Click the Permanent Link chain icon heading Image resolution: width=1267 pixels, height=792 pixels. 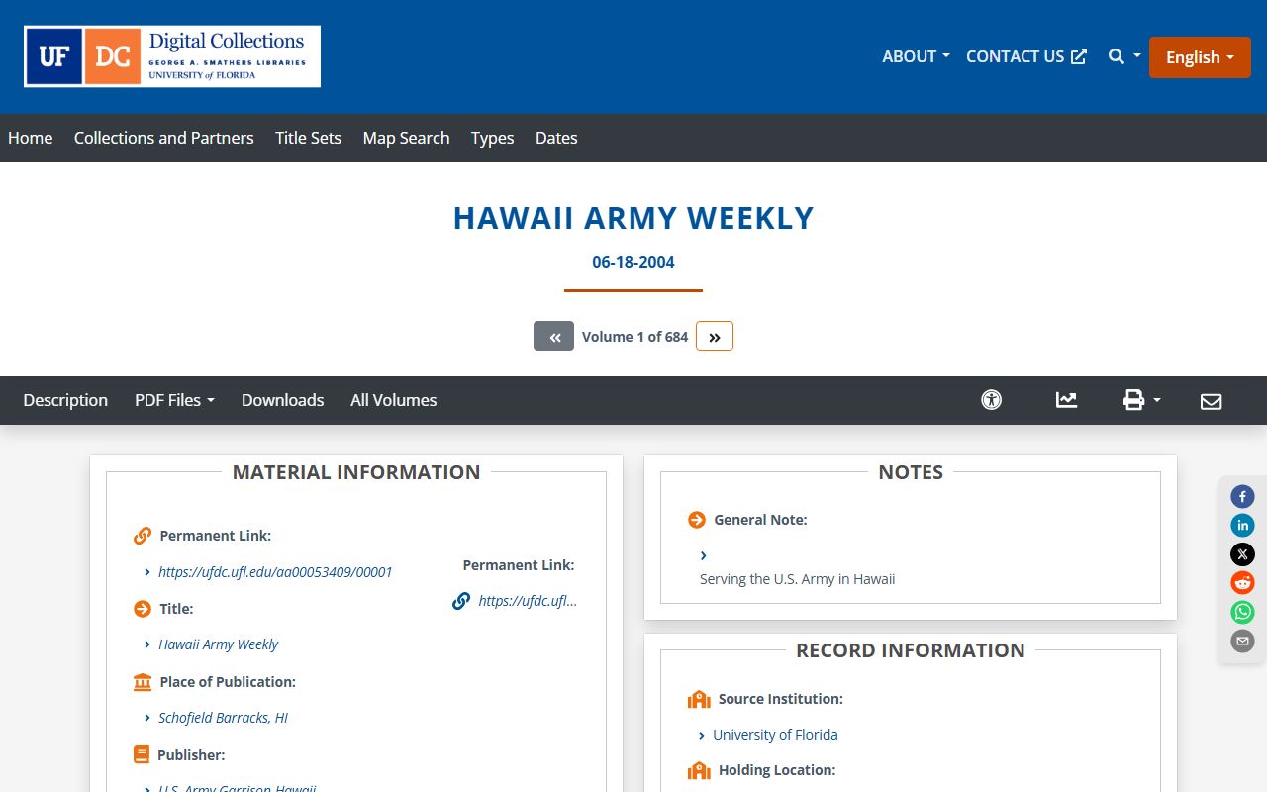(143, 536)
